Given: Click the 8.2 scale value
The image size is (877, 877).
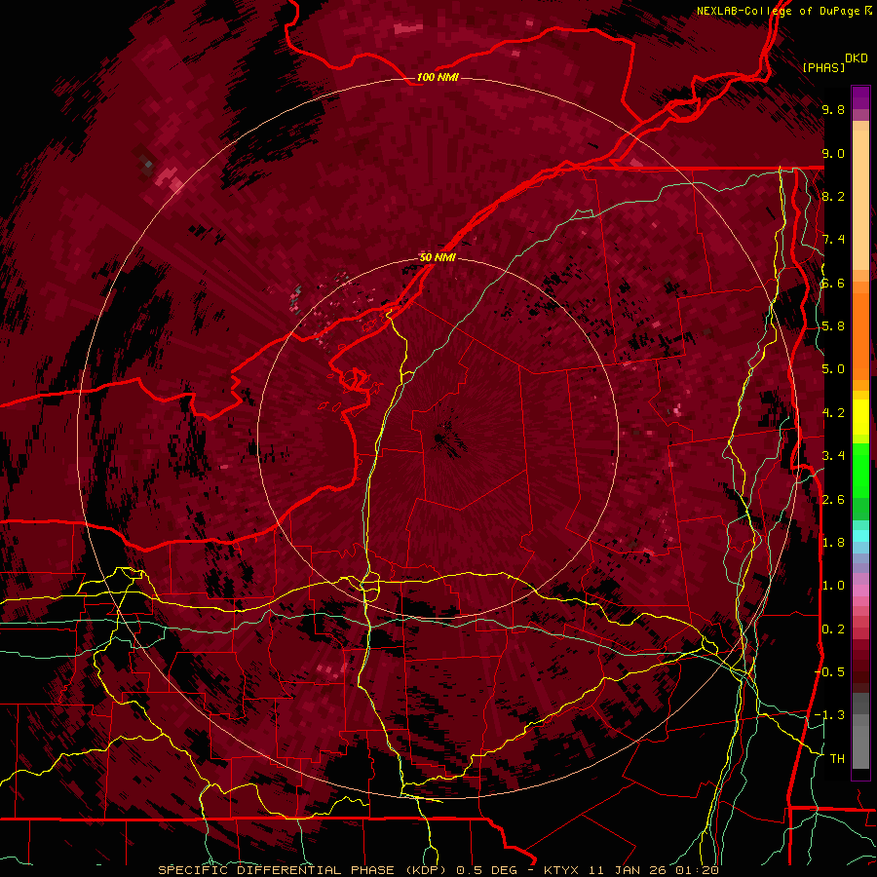Looking at the screenshot, I should coord(833,196).
